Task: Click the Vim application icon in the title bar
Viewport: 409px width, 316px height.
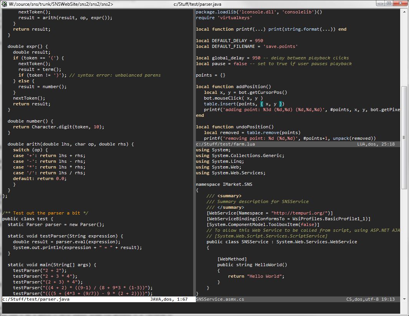Action: [4, 3]
